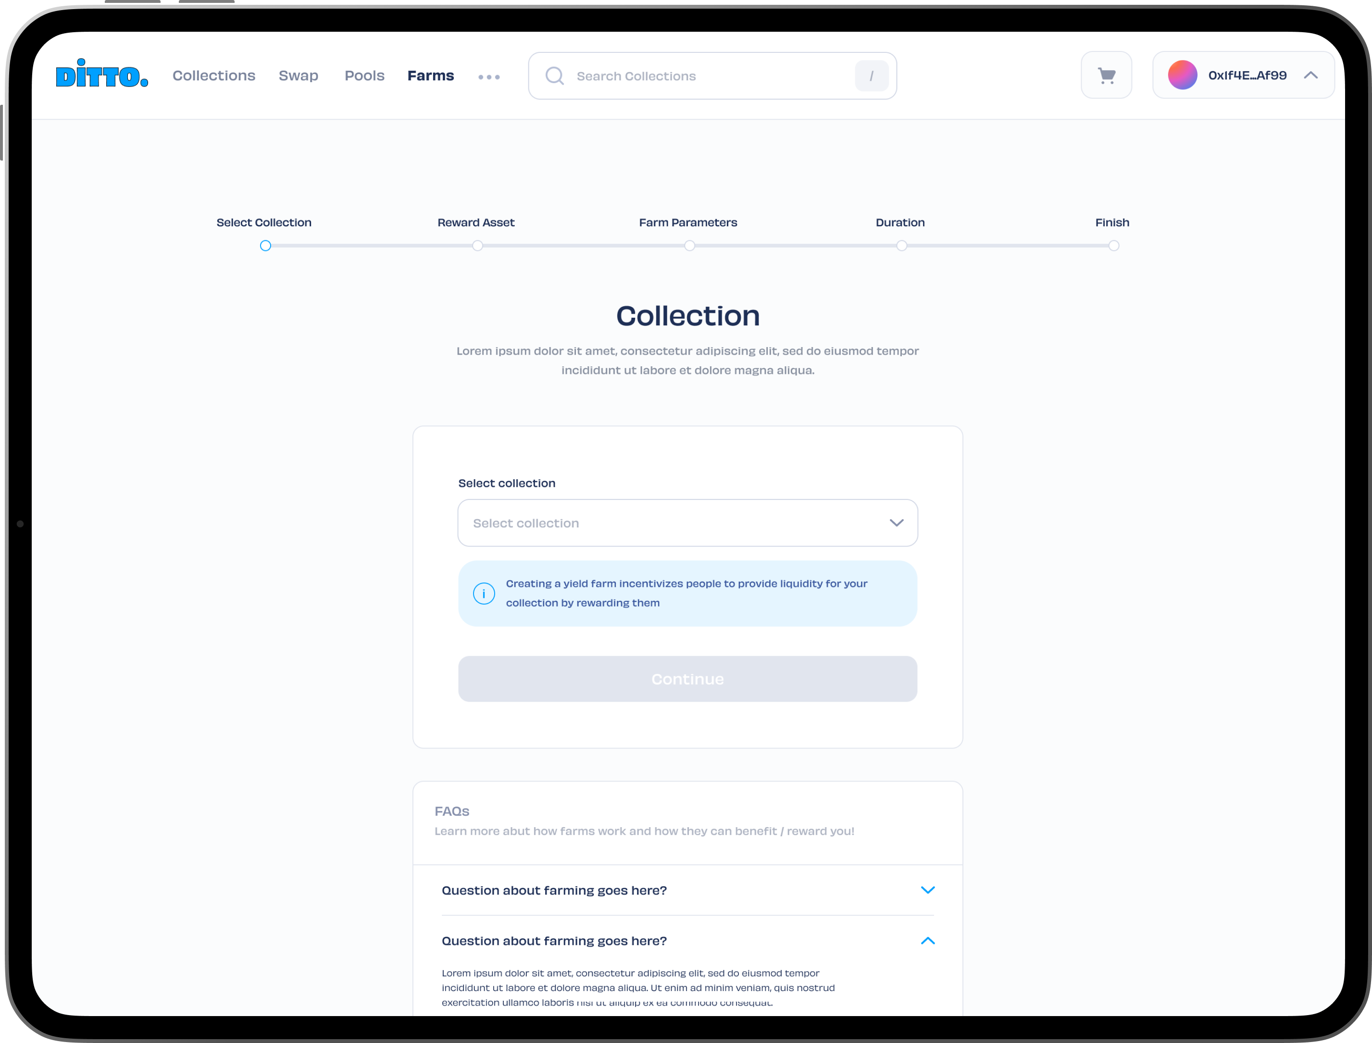Open the Swap page
This screenshot has width=1372, height=1043.
coord(298,75)
